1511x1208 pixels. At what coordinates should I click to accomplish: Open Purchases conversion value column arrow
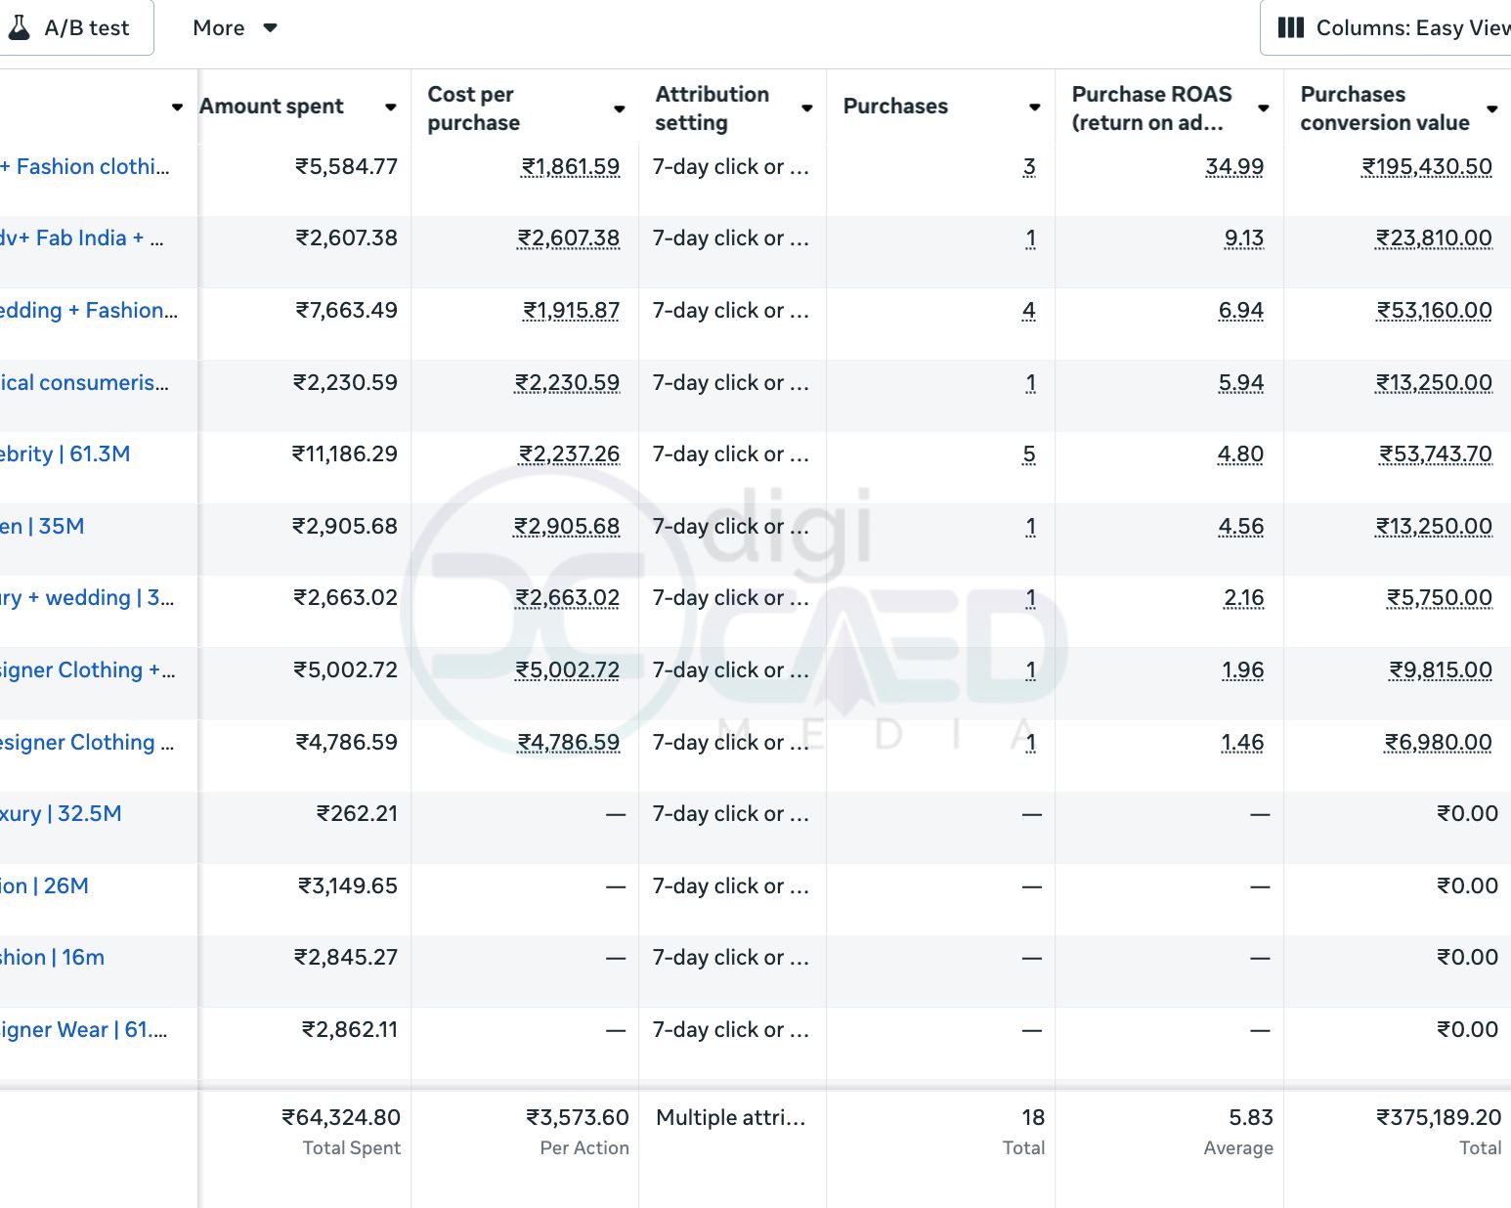(x=1491, y=108)
